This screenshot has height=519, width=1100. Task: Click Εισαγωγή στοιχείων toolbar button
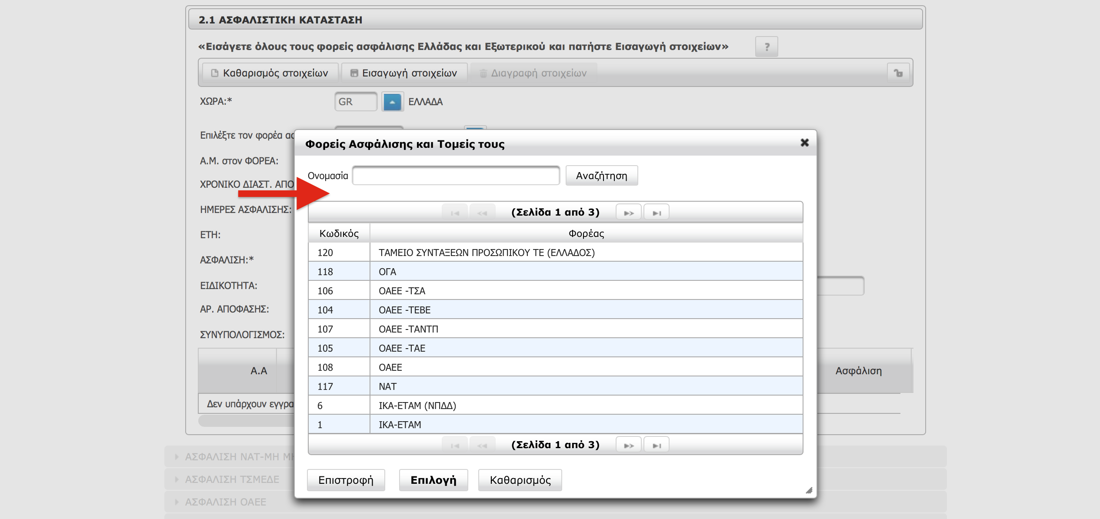[x=404, y=73]
